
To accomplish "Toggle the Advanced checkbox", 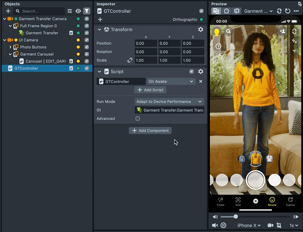I will pyautogui.click(x=137, y=118).
